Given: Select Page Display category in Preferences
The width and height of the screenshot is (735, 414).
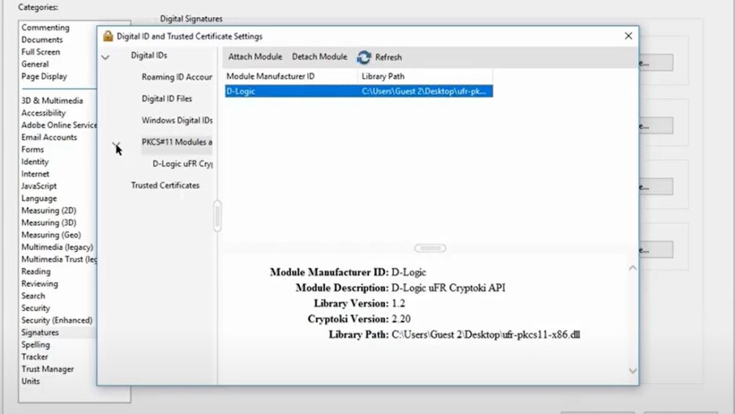Looking at the screenshot, I should (x=44, y=76).
